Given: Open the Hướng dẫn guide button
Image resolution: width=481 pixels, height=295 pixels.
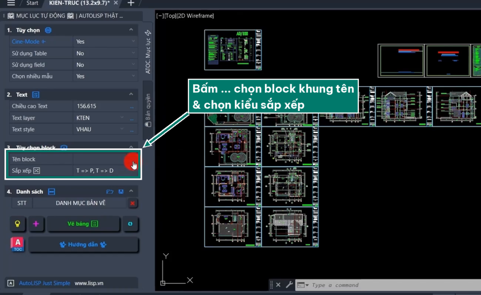Looking at the screenshot, I should point(83,244).
